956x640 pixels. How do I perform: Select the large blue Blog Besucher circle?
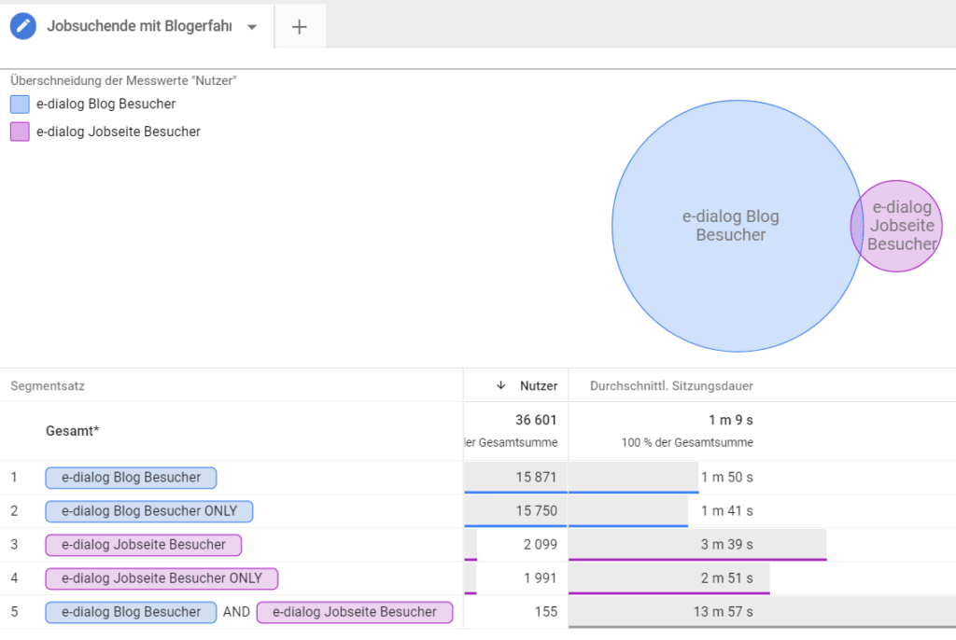point(730,226)
